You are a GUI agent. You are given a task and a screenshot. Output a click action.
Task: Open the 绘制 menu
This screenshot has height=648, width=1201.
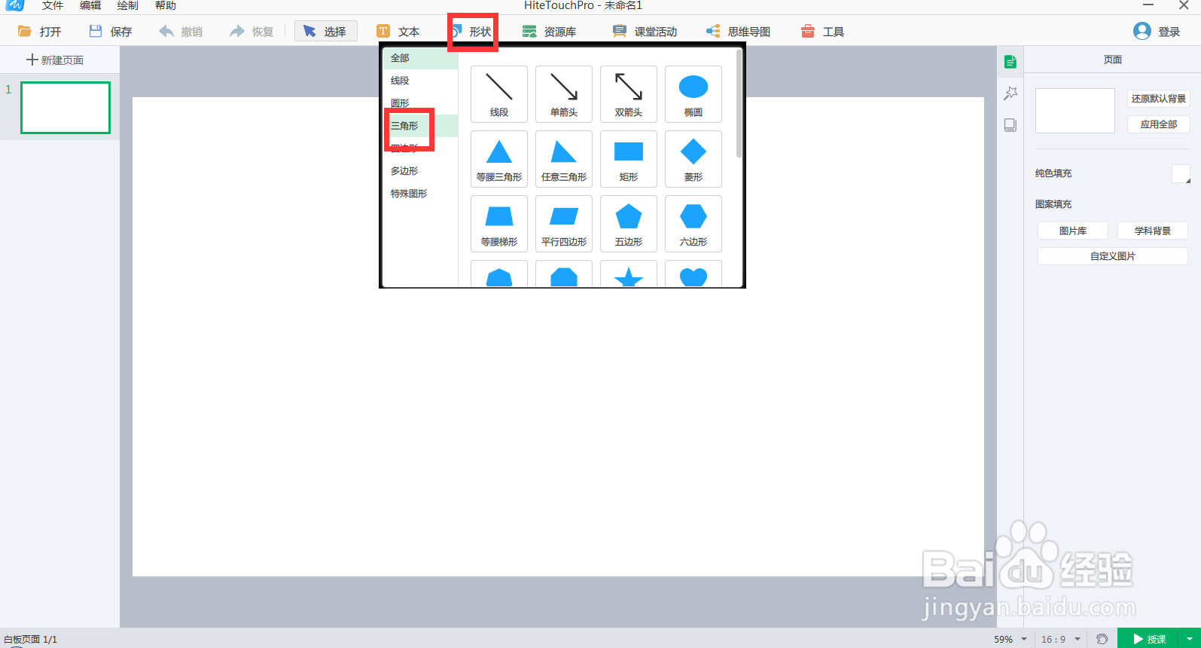(128, 5)
